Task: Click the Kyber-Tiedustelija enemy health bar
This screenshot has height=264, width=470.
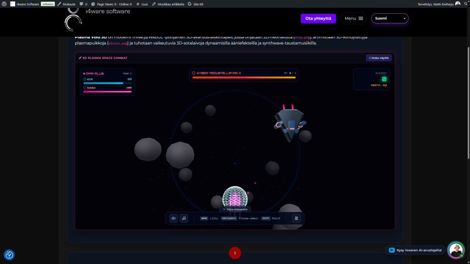Action: [x=244, y=77]
